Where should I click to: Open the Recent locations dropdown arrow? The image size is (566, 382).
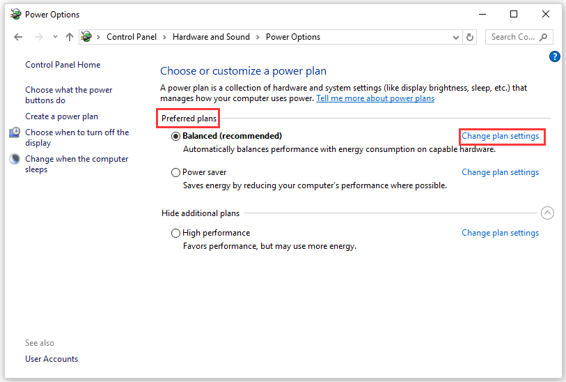point(55,37)
